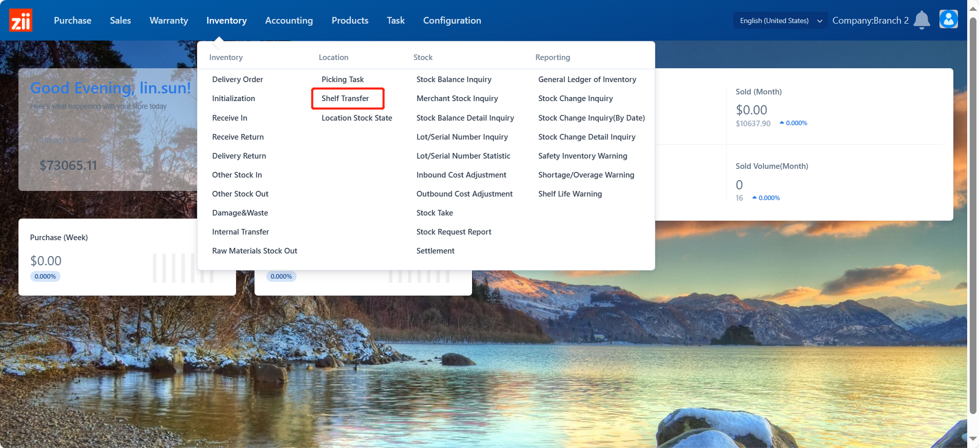The height and width of the screenshot is (448, 979).
Task: Select Settlement entry
Action: point(436,251)
